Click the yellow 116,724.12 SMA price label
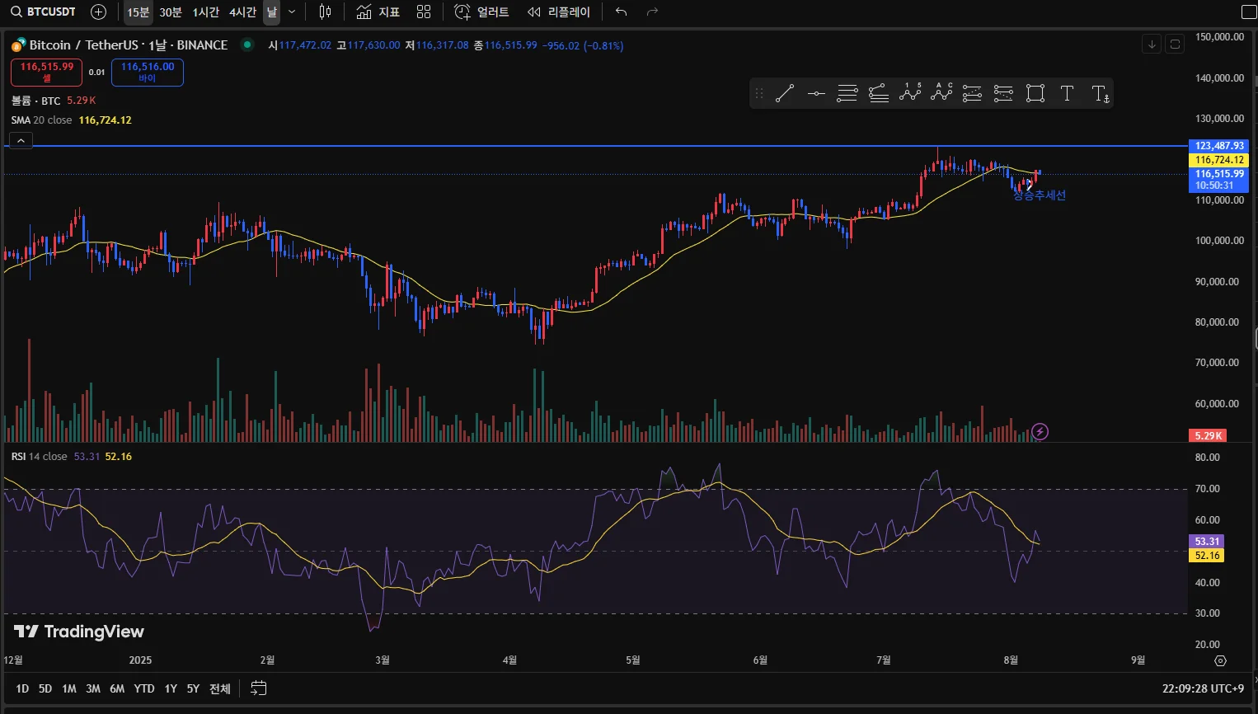This screenshot has width=1258, height=714. pos(1218,160)
